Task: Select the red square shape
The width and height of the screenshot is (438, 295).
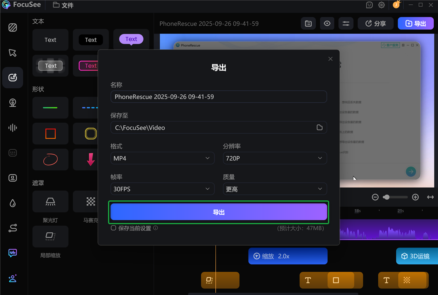Action: (50, 133)
